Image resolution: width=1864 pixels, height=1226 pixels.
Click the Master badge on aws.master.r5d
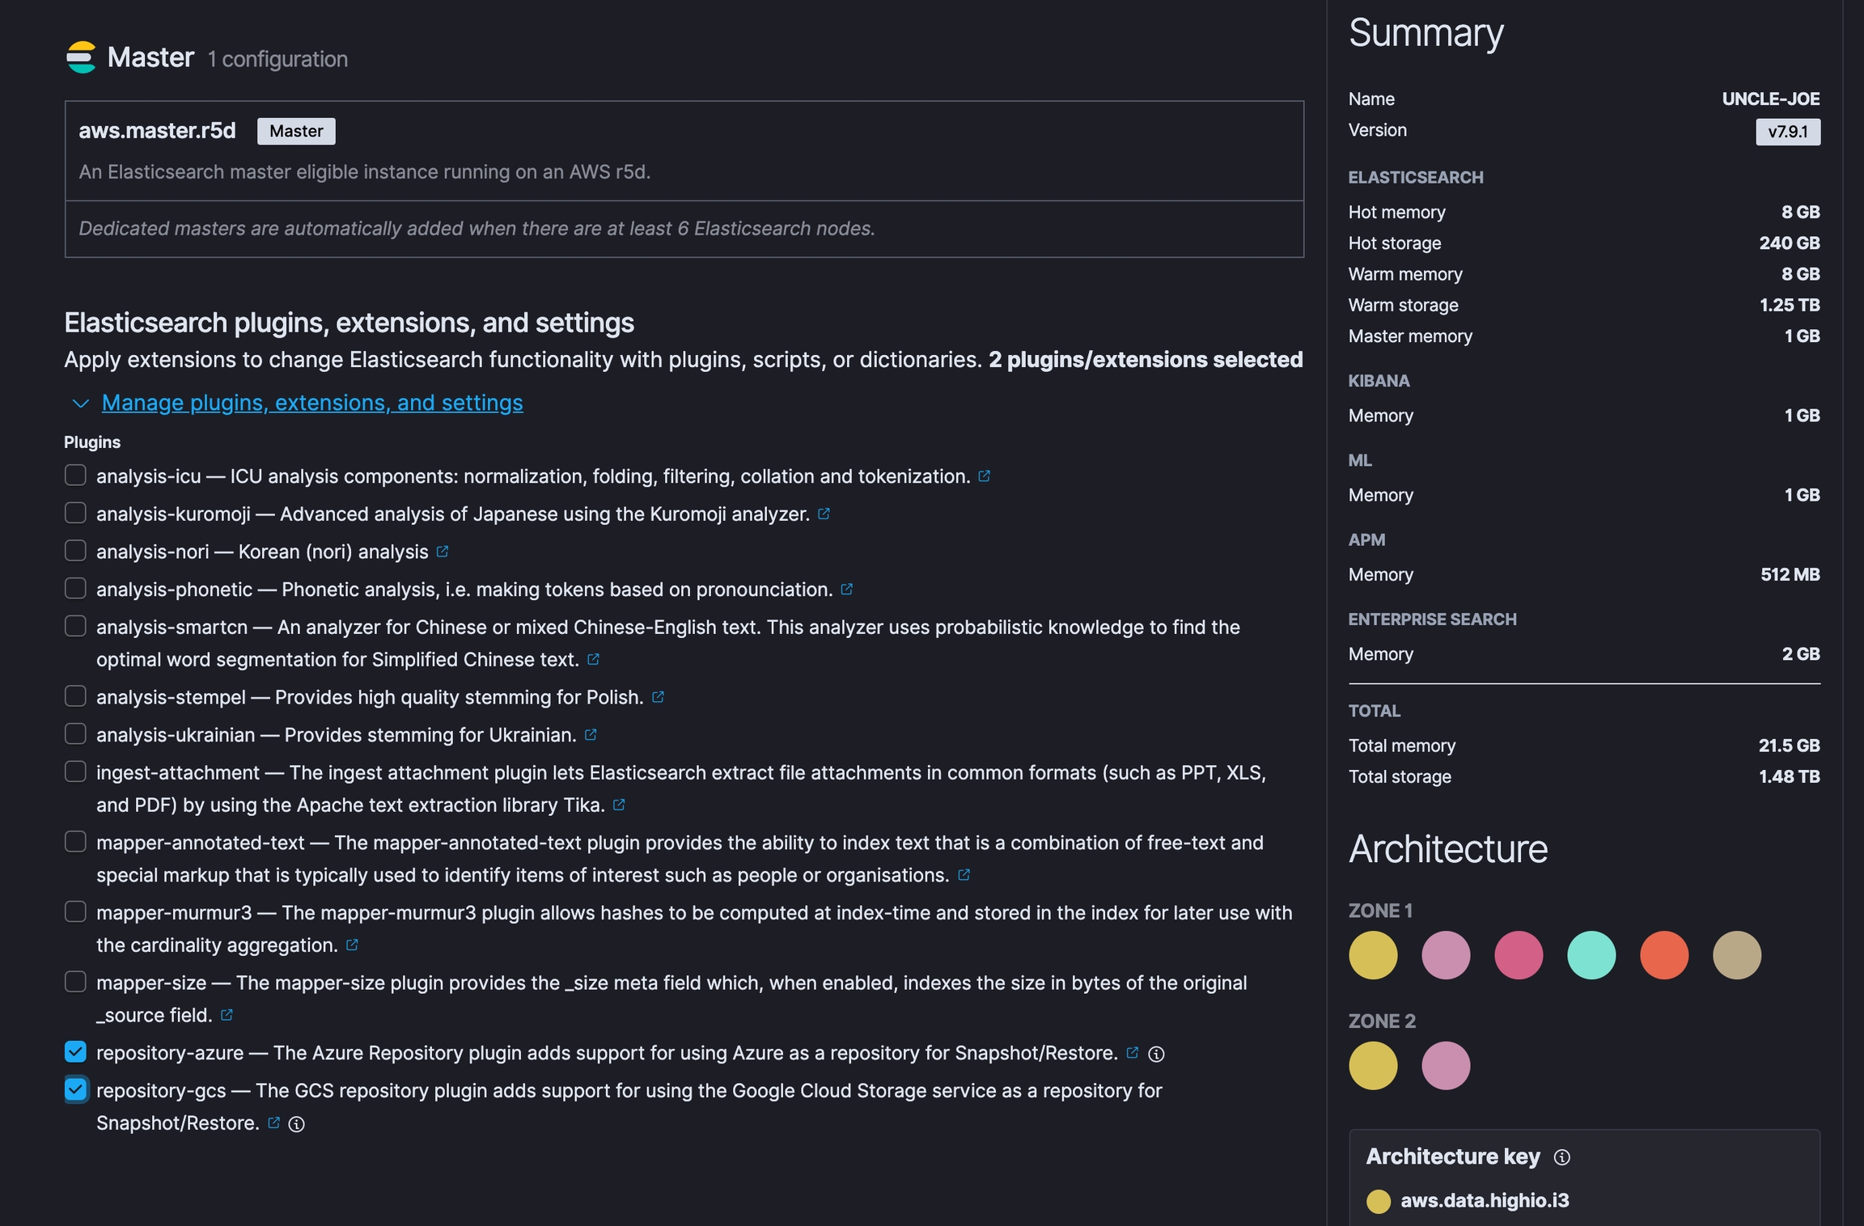(x=296, y=131)
